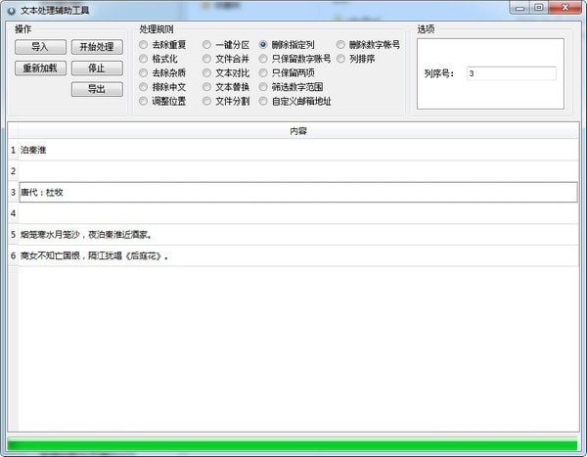Click the 内容 column header

(x=298, y=131)
